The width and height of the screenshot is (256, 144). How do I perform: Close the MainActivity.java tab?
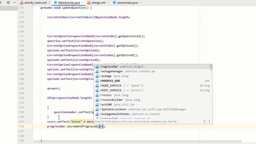coord(82,3)
